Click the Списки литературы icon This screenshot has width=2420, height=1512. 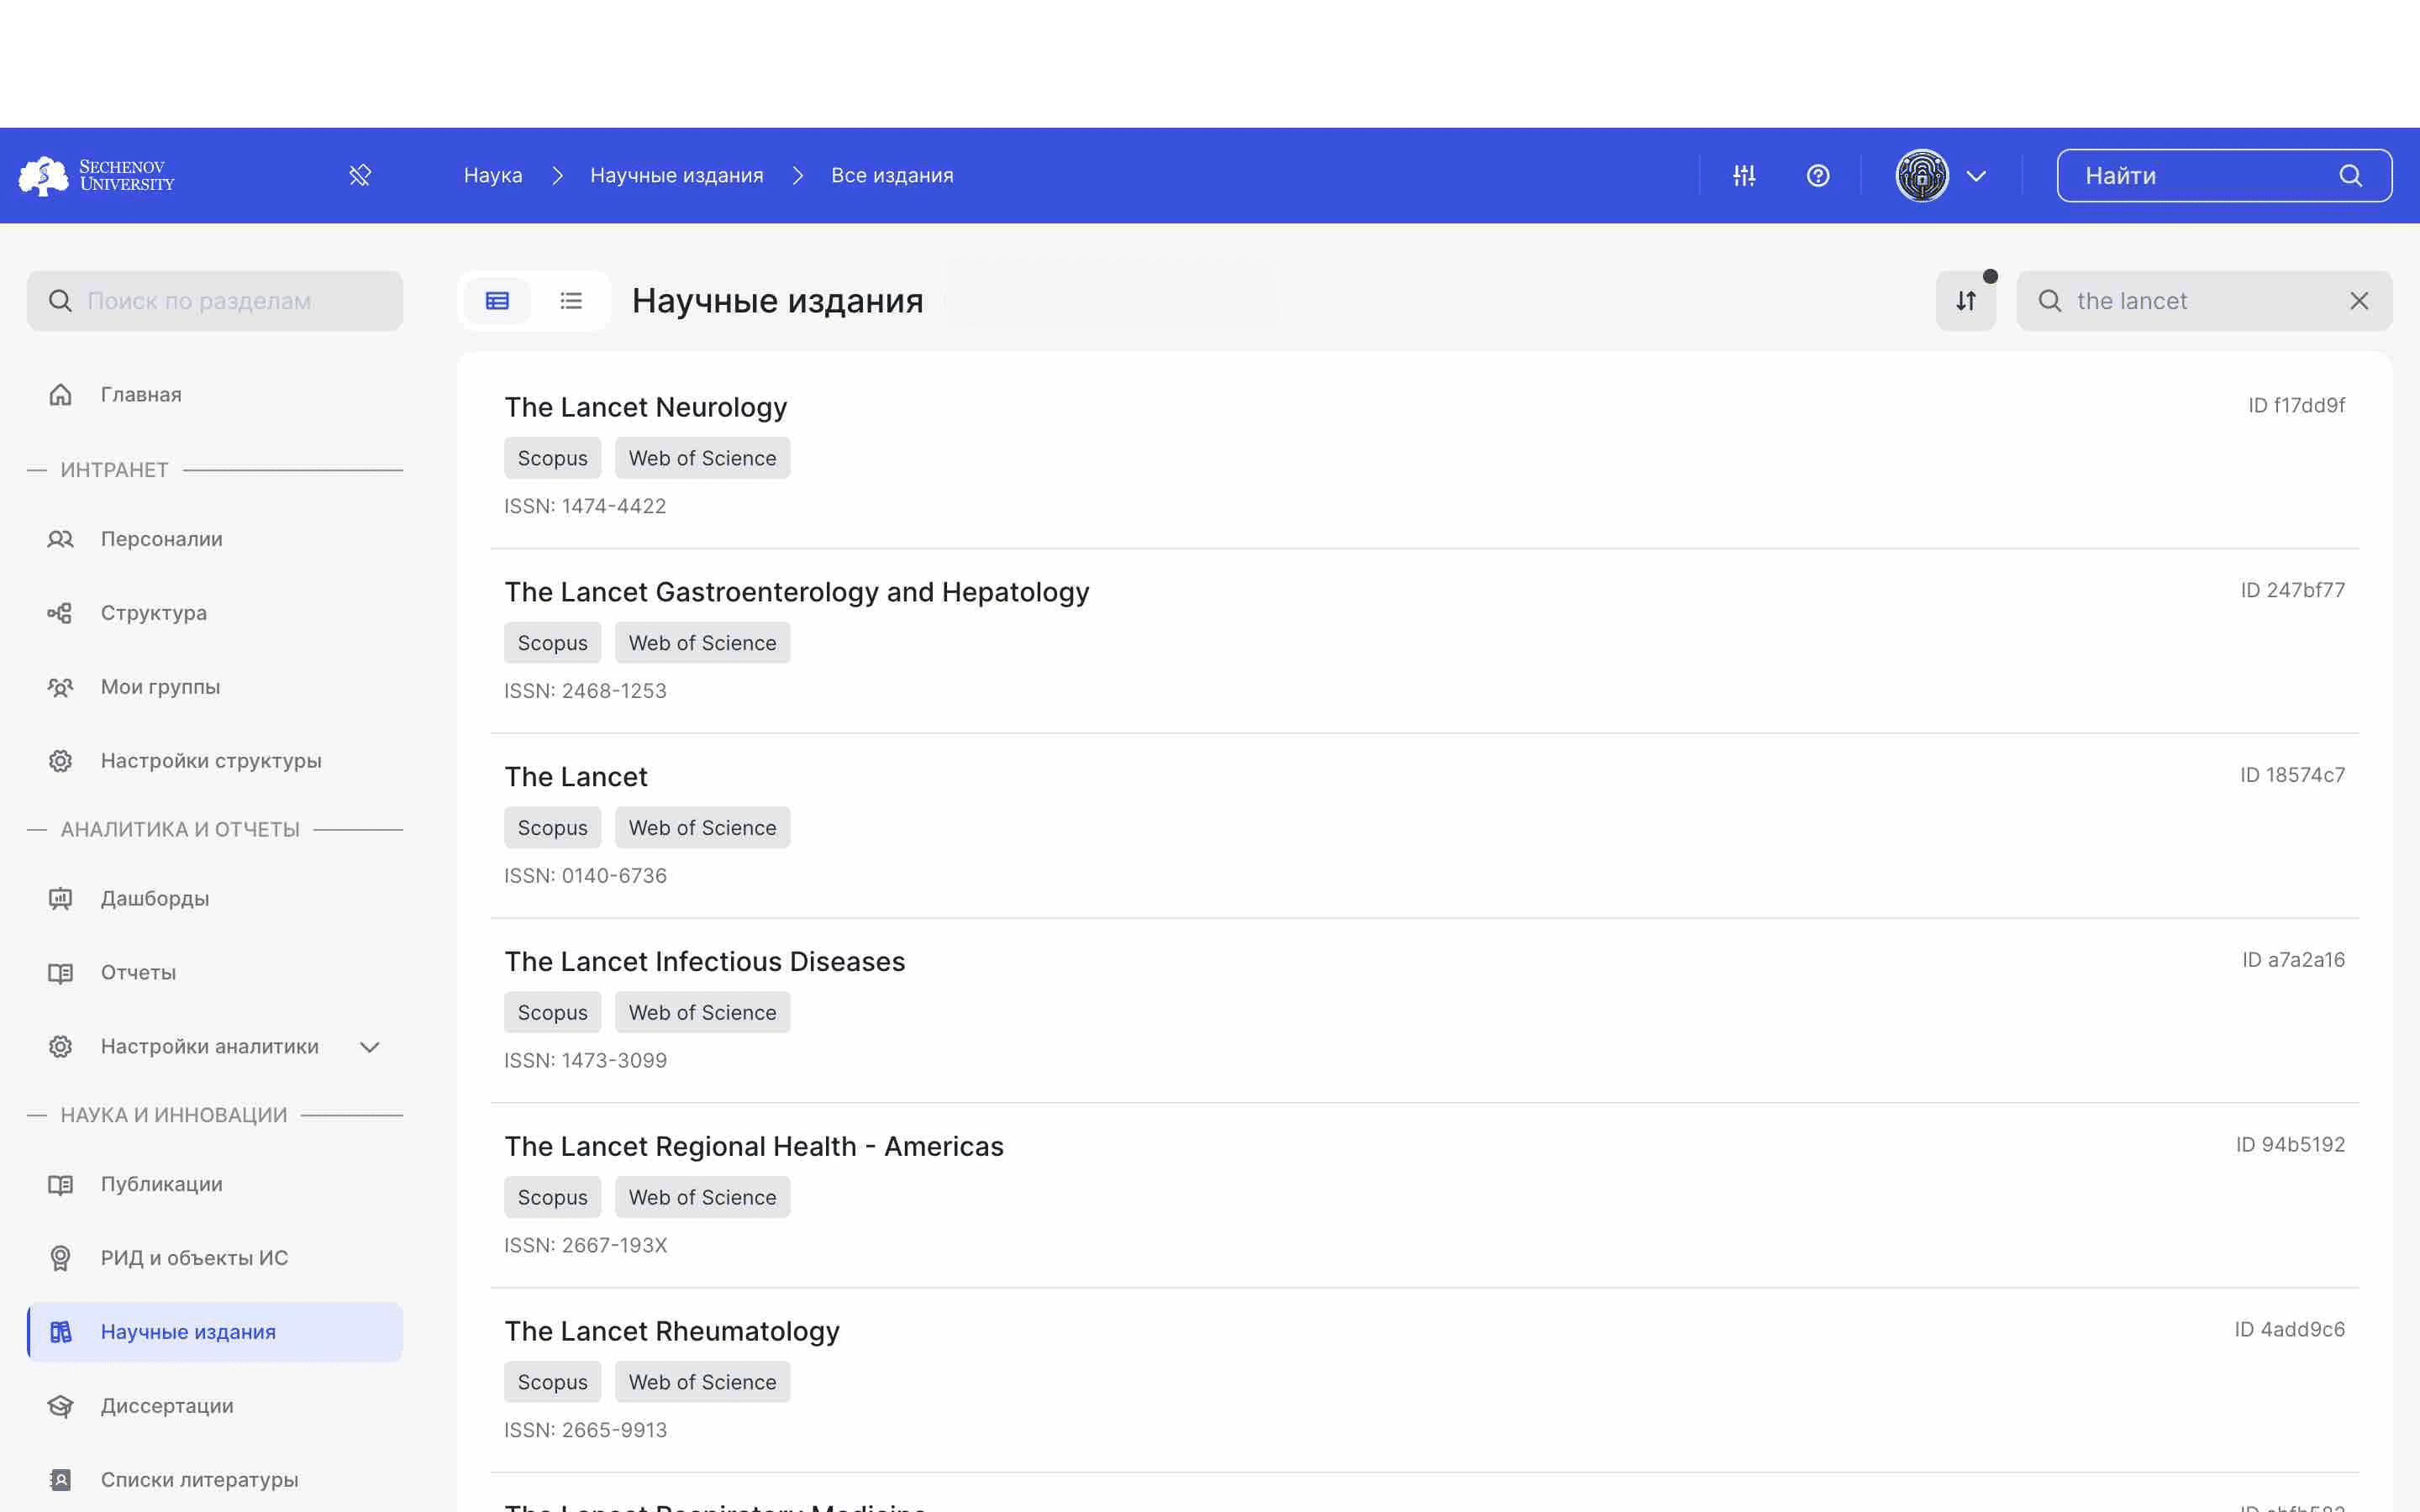[x=60, y=1481]
